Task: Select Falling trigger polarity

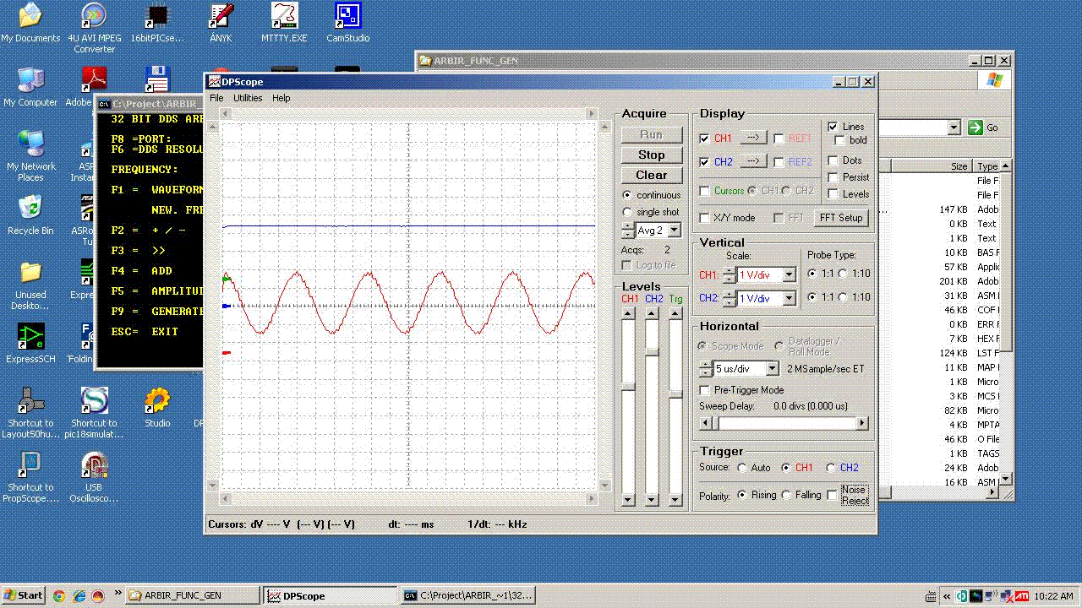Action: 787,495
